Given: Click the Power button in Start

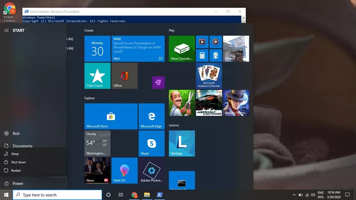Looking at the screenshot, I should click(33, 183).
